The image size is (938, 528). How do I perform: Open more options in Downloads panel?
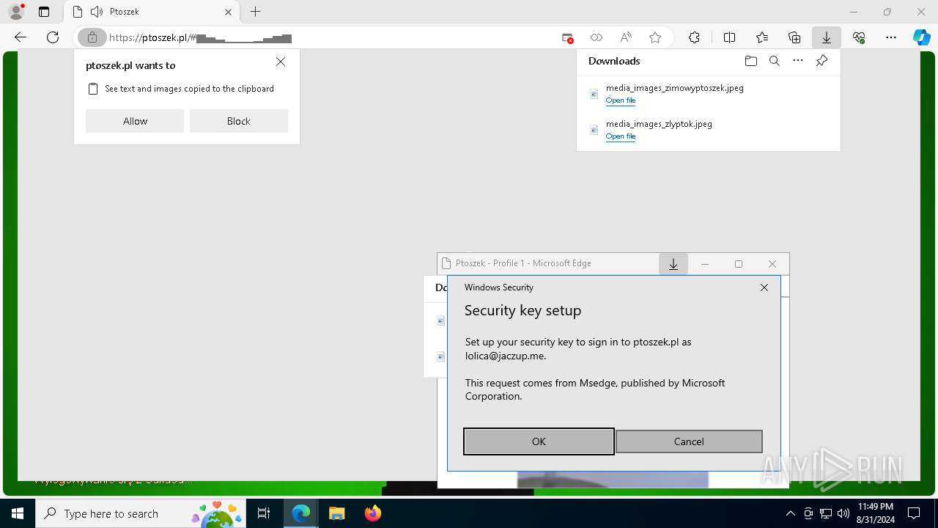click(798, 61)
